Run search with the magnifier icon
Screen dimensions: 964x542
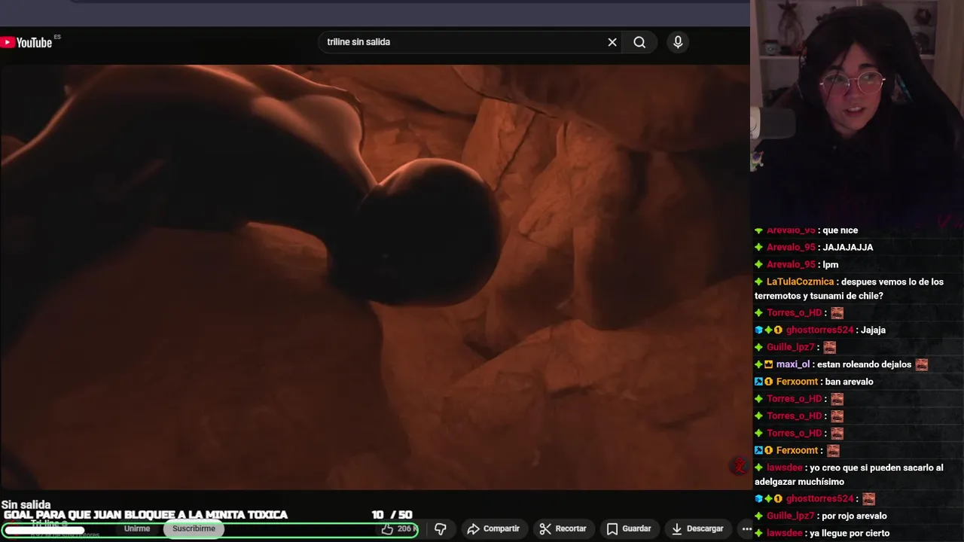(639, 42)
